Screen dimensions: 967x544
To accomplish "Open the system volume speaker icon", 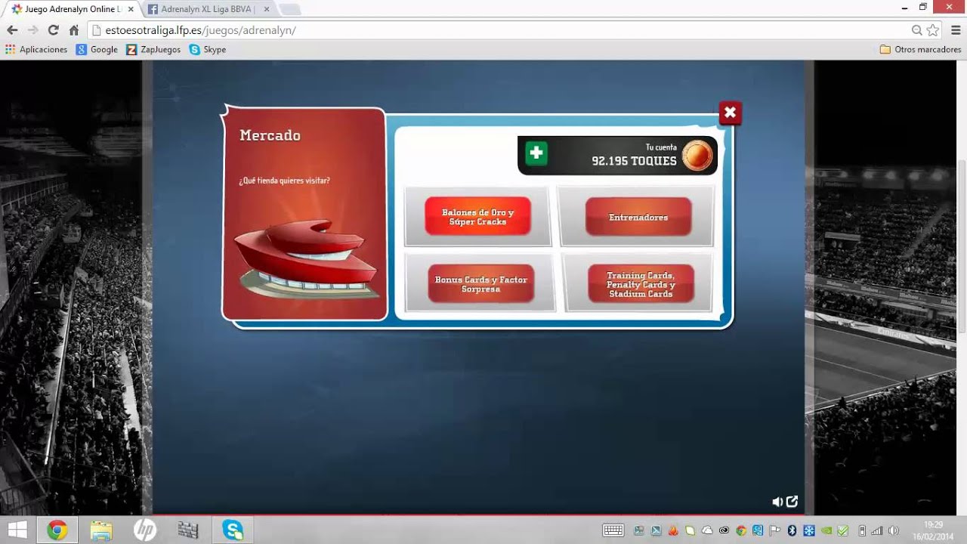I will [894, 530].
